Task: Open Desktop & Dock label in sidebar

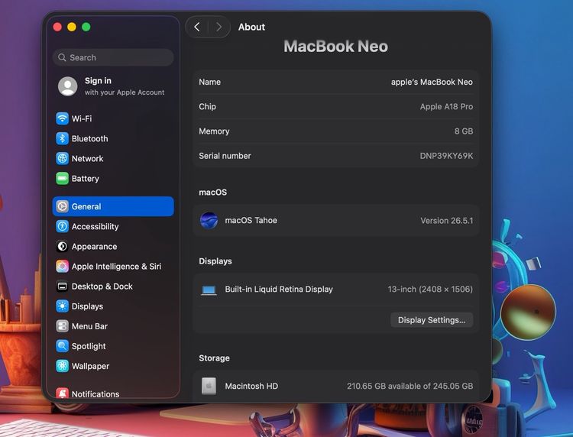Action: coord(102,286)
